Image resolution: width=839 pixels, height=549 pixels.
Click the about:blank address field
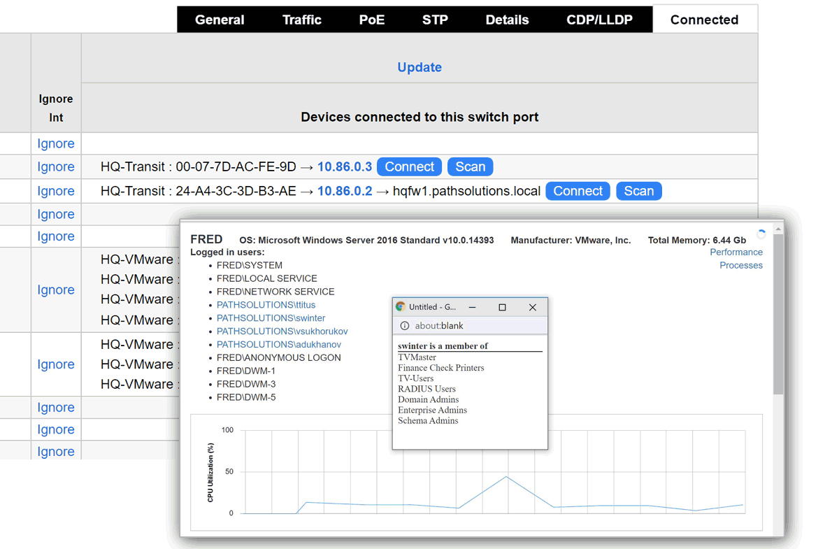475,326
